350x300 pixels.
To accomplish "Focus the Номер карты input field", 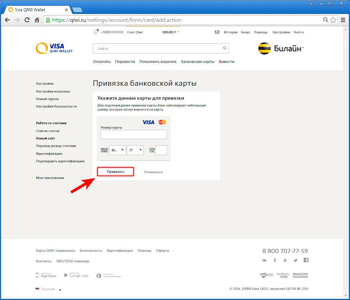I will (x=134, y=134).
